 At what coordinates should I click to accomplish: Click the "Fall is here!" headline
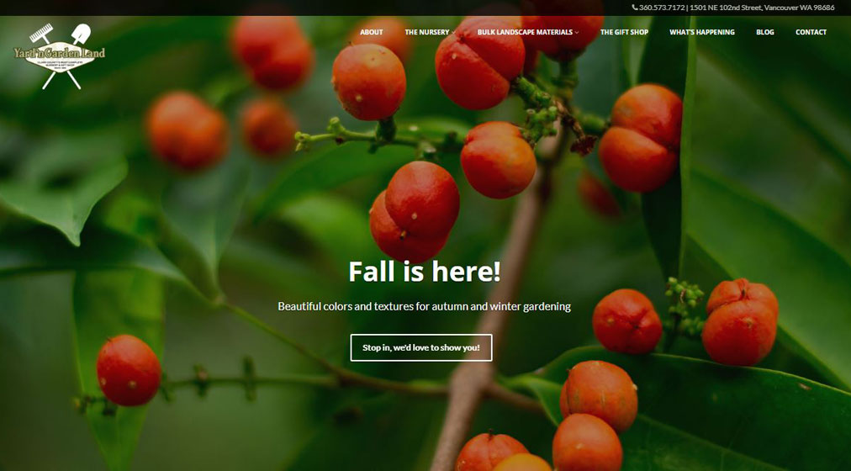(425, 271)
